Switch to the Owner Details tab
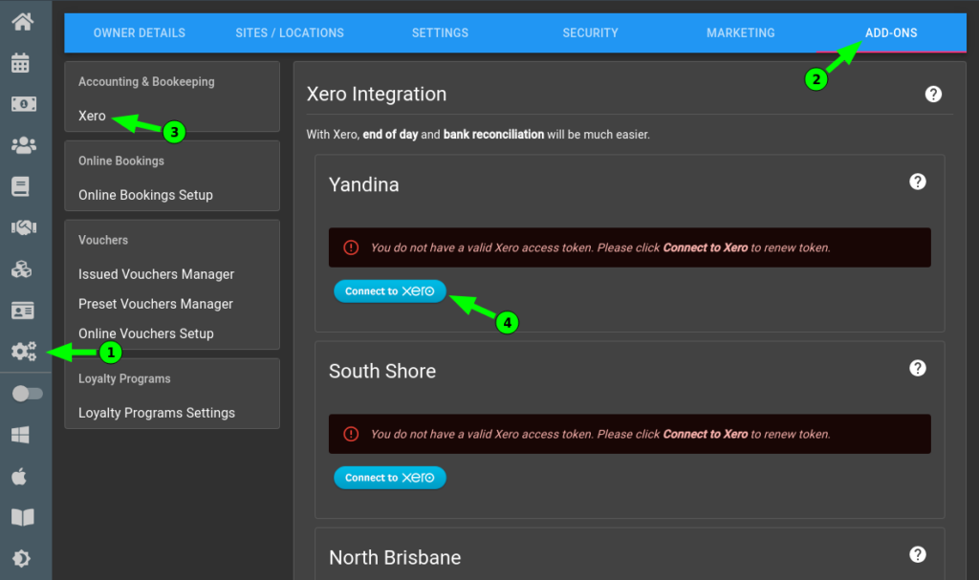Viewport: 979px width, 580px height. (140, 33)
